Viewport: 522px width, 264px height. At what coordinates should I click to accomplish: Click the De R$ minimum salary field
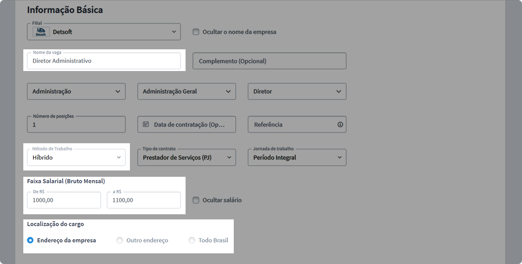click(x=64, y=200)
